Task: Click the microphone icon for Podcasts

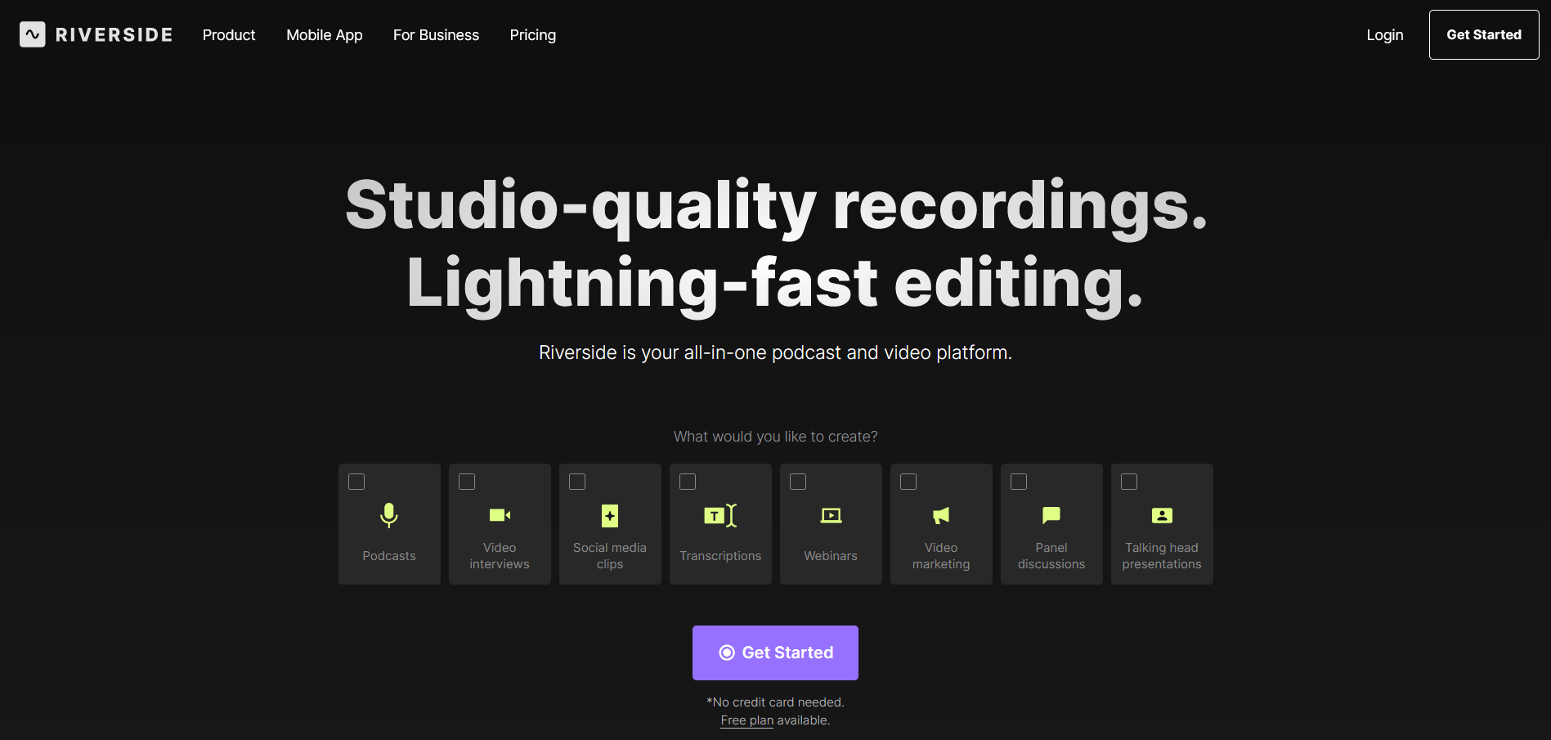Action: 389,515
